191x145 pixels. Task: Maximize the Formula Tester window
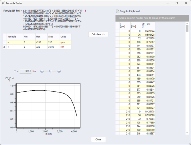177,3
